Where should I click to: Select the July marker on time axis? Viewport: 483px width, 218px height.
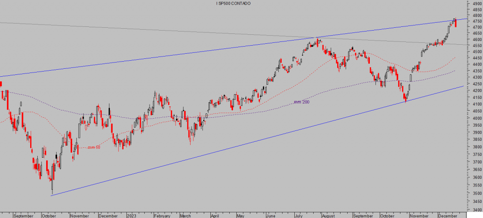click(x=299, y=216)
